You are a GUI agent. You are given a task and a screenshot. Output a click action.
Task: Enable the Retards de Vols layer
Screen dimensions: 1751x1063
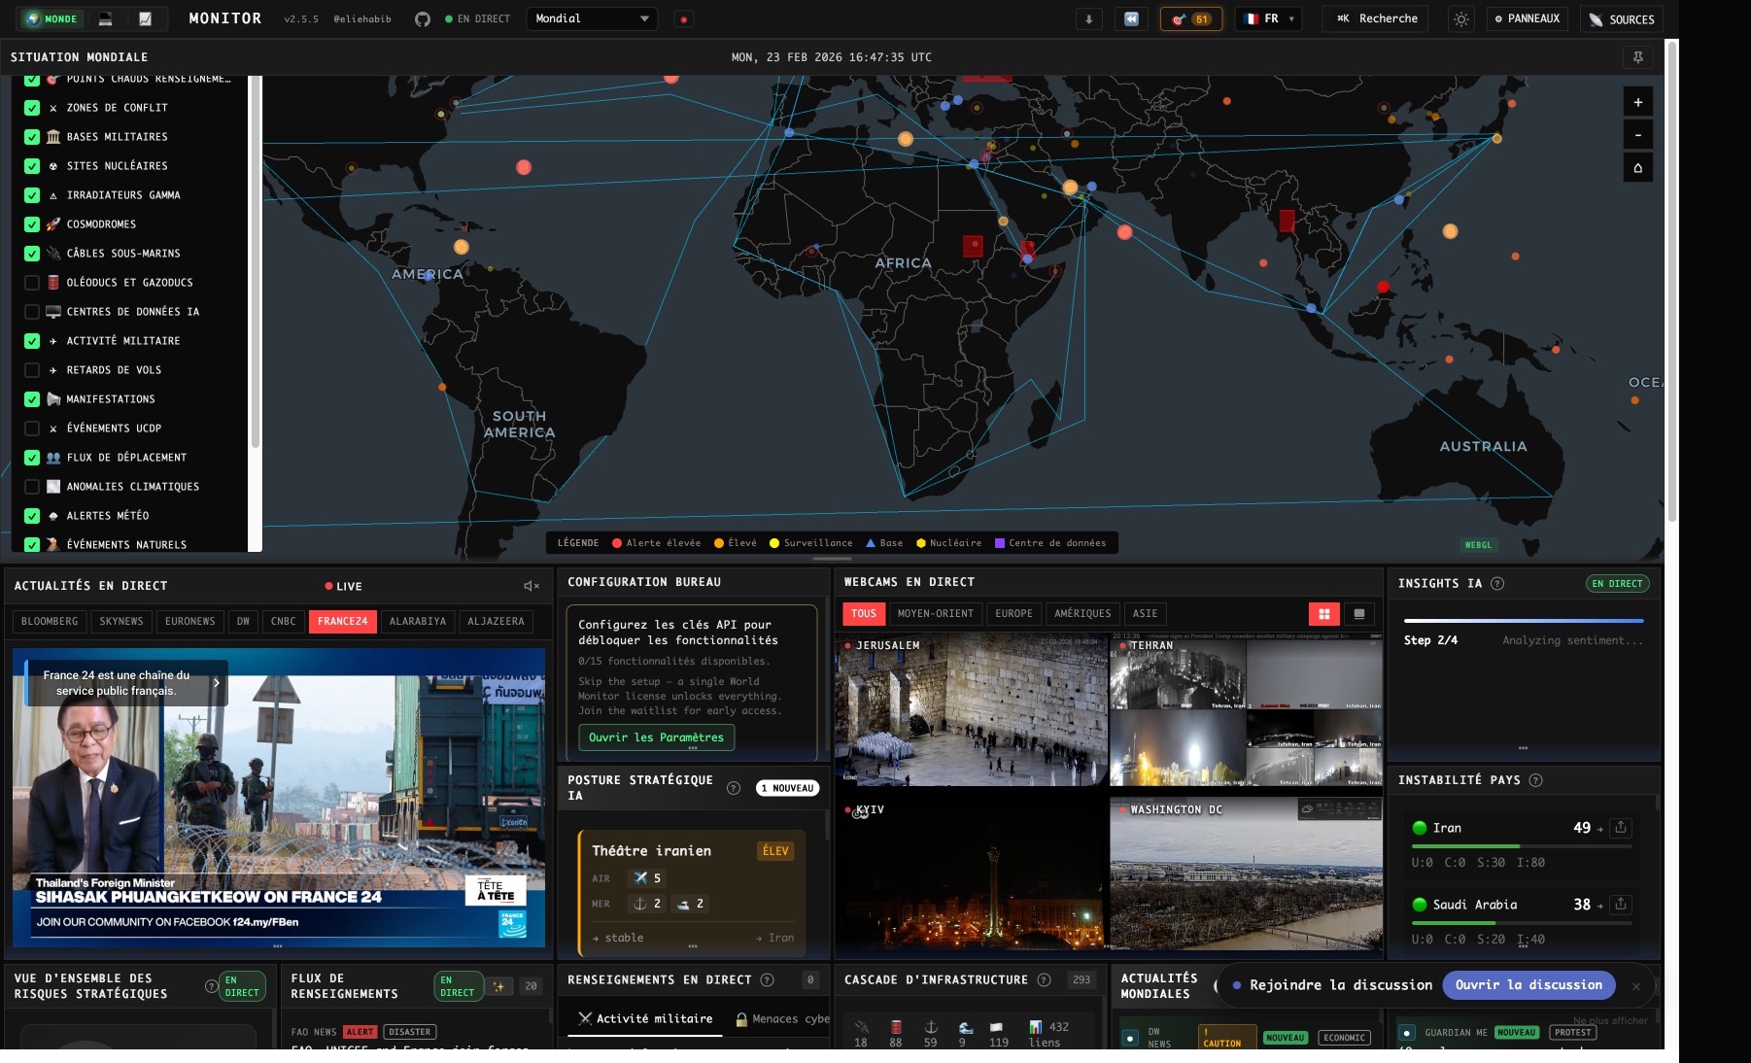click(x=32, y=370)
